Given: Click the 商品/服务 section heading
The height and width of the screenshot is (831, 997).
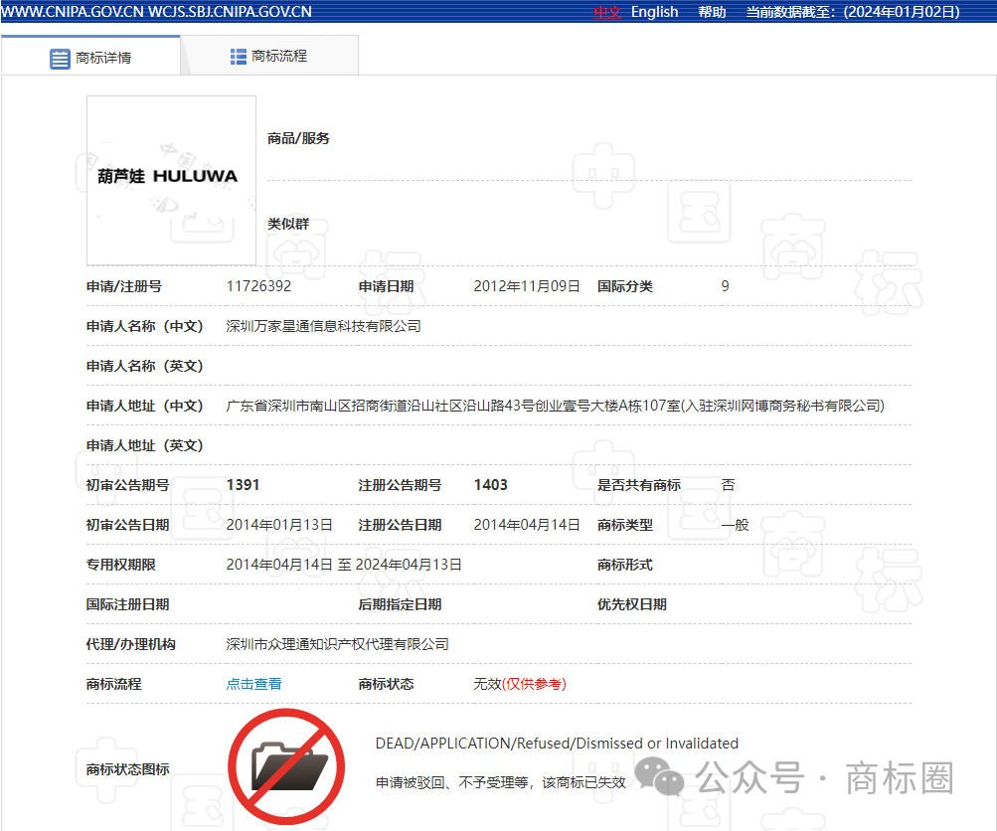Looking at the screenshot, I should (298, 138).
